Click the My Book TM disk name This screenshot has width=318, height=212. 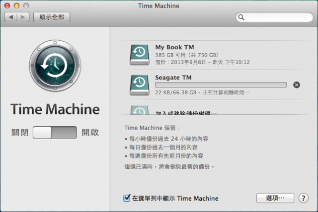click(x=174, y=47)
